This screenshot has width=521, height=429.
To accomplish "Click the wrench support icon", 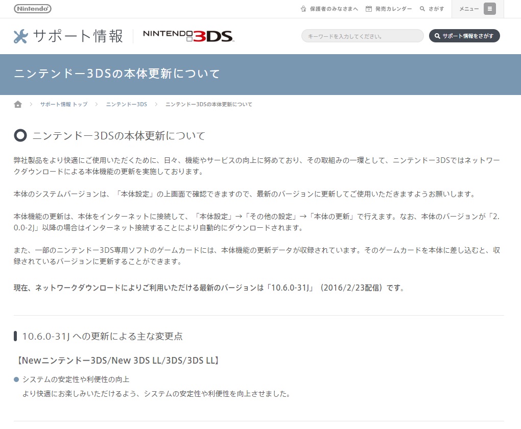I will 20,36.
